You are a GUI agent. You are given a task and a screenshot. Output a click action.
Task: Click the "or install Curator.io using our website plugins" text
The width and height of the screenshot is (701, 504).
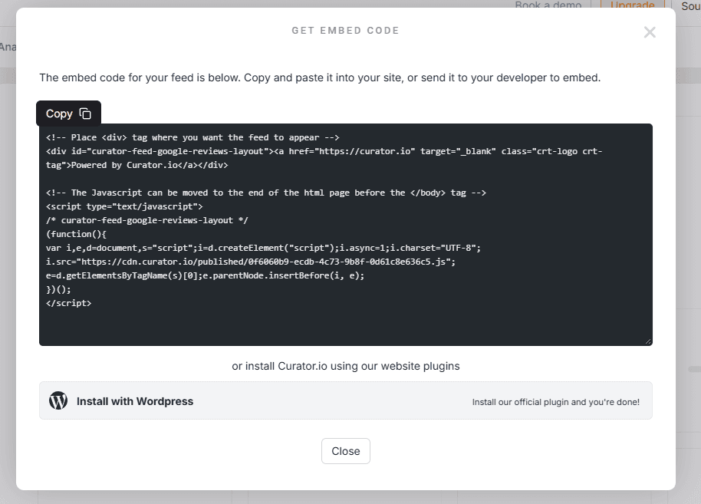(x=346, y=366)
